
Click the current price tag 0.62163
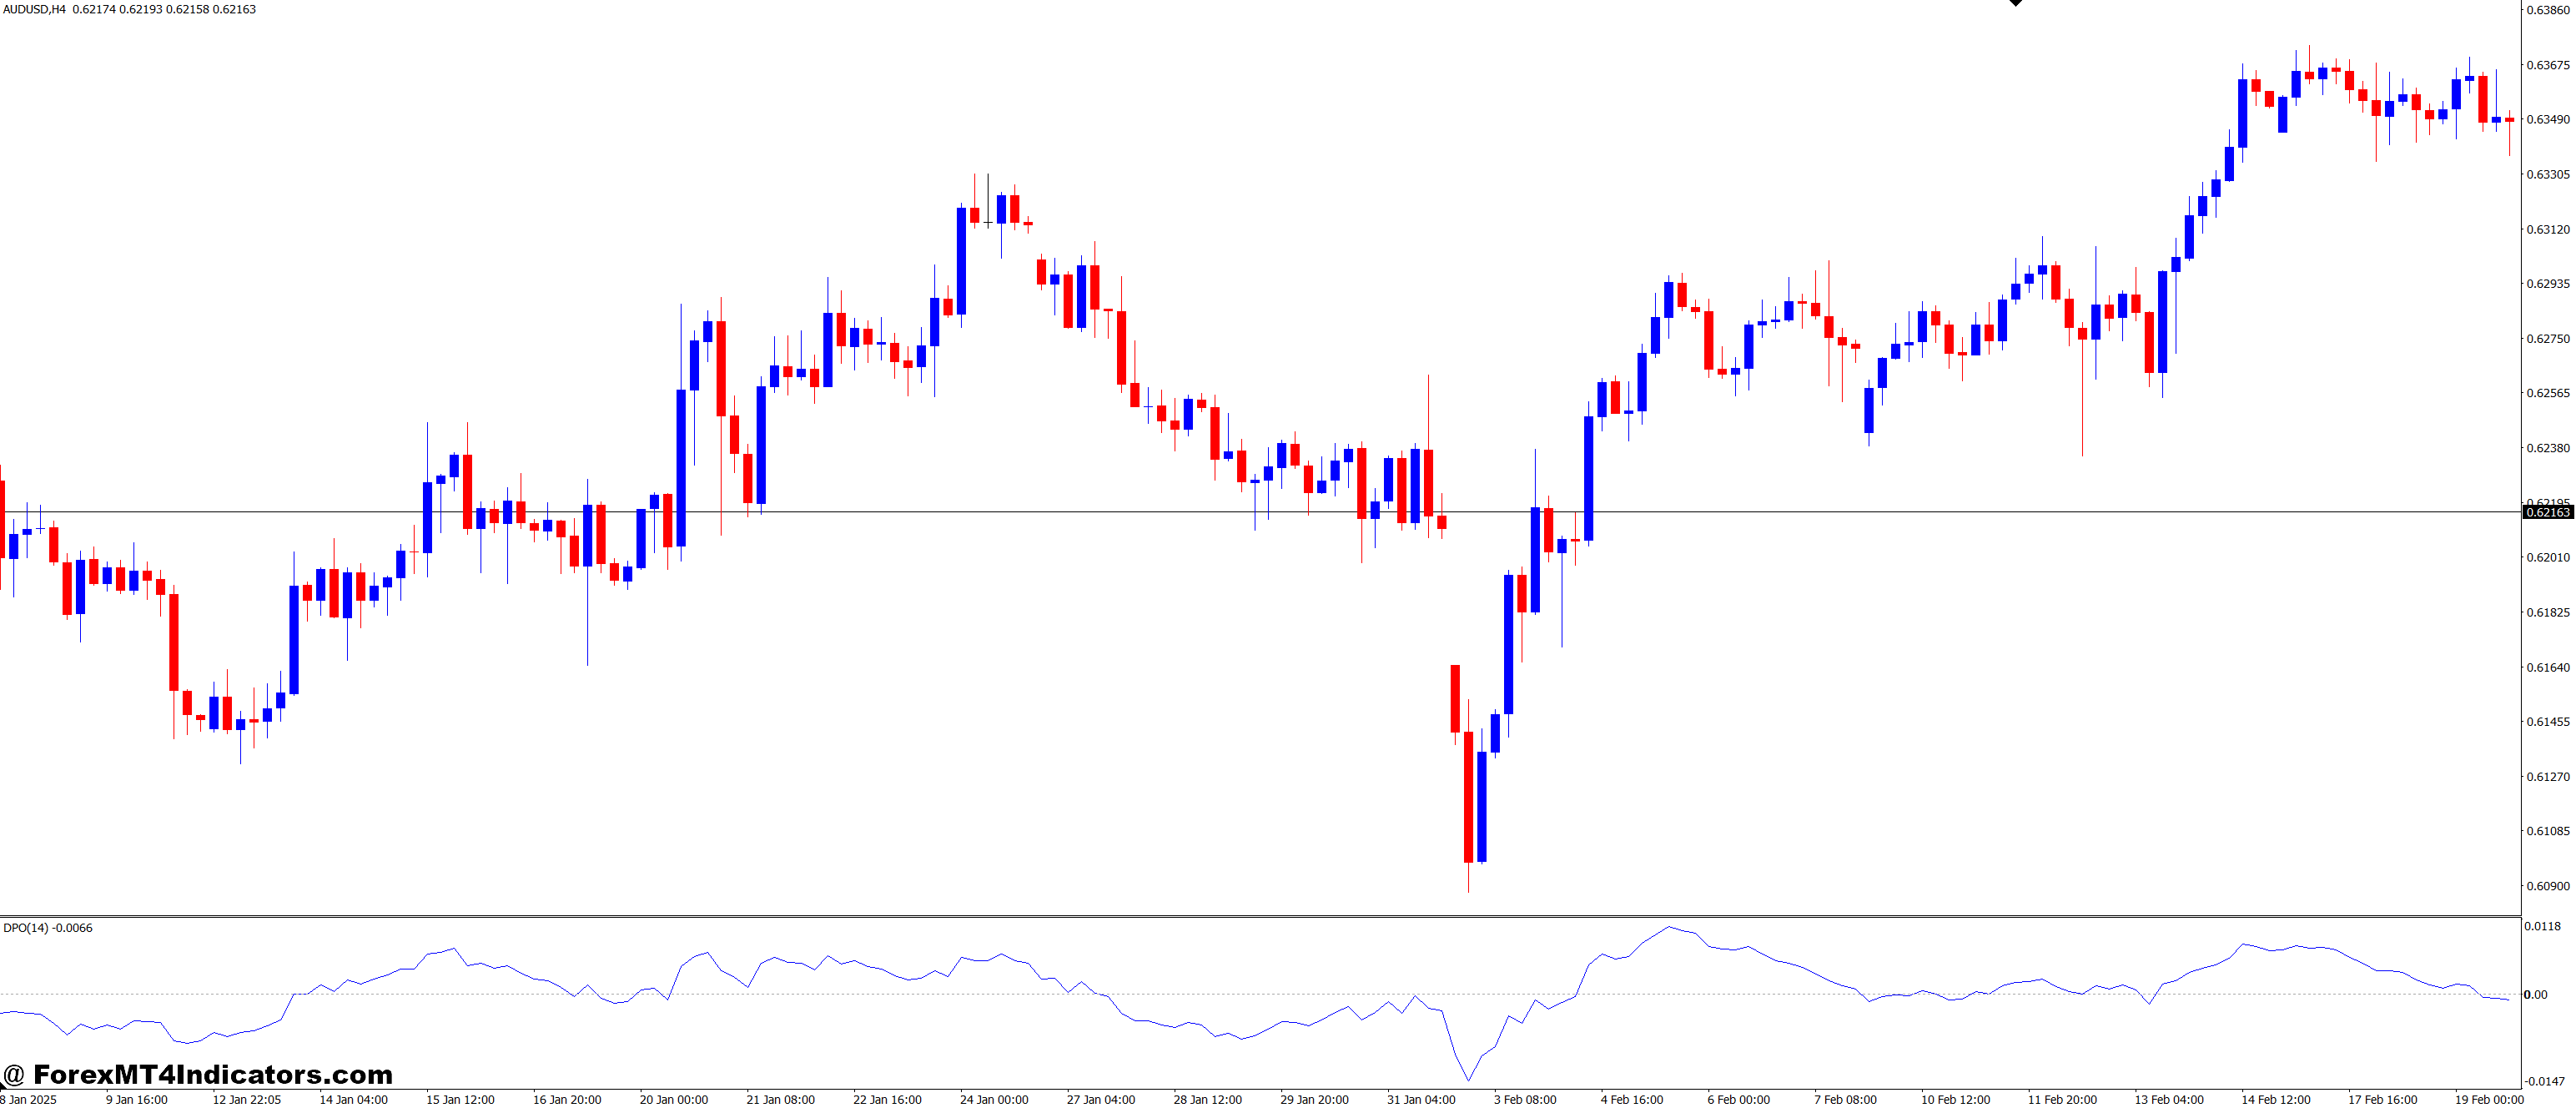pyautogui.click(x=2548, y=512)
